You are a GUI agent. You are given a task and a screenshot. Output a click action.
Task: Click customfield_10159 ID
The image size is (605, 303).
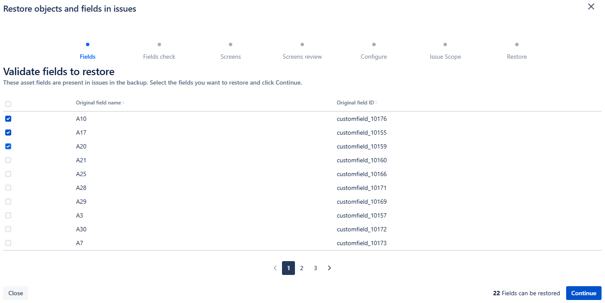tap(362, 146)
